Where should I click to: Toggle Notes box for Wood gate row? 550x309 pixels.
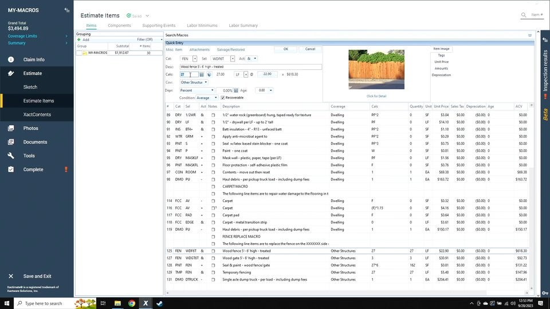point(213,258)
